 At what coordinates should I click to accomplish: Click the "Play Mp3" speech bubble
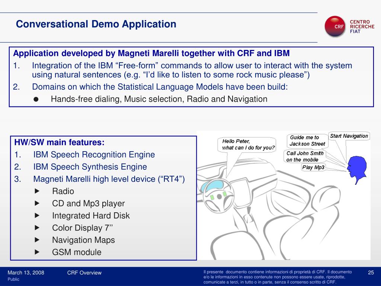313,167
